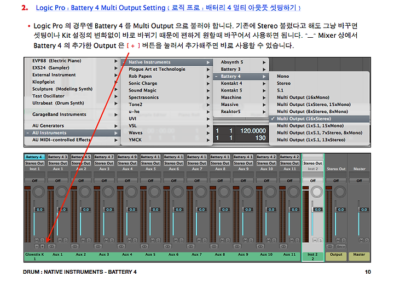Toggle stereo link icon on Aux 3 strip
The image size is (394, 294).
(98, 246)
